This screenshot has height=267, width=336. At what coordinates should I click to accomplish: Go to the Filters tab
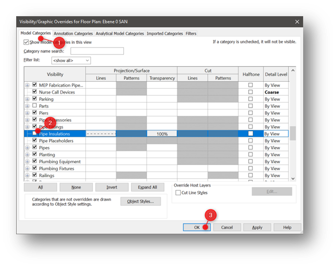tap(190, 34)
